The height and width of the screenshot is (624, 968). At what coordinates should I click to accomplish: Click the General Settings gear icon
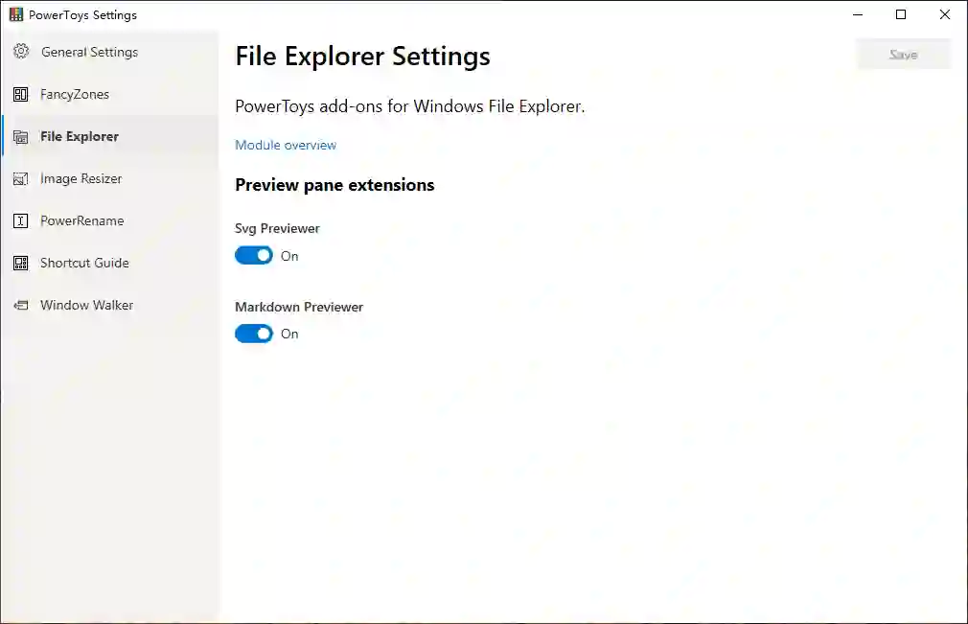tap(21, 52)
